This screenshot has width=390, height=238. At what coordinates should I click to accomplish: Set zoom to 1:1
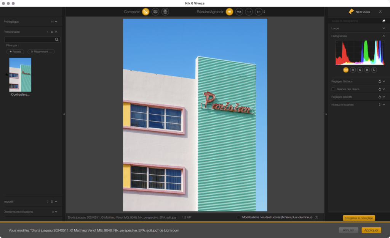(249, 12)
